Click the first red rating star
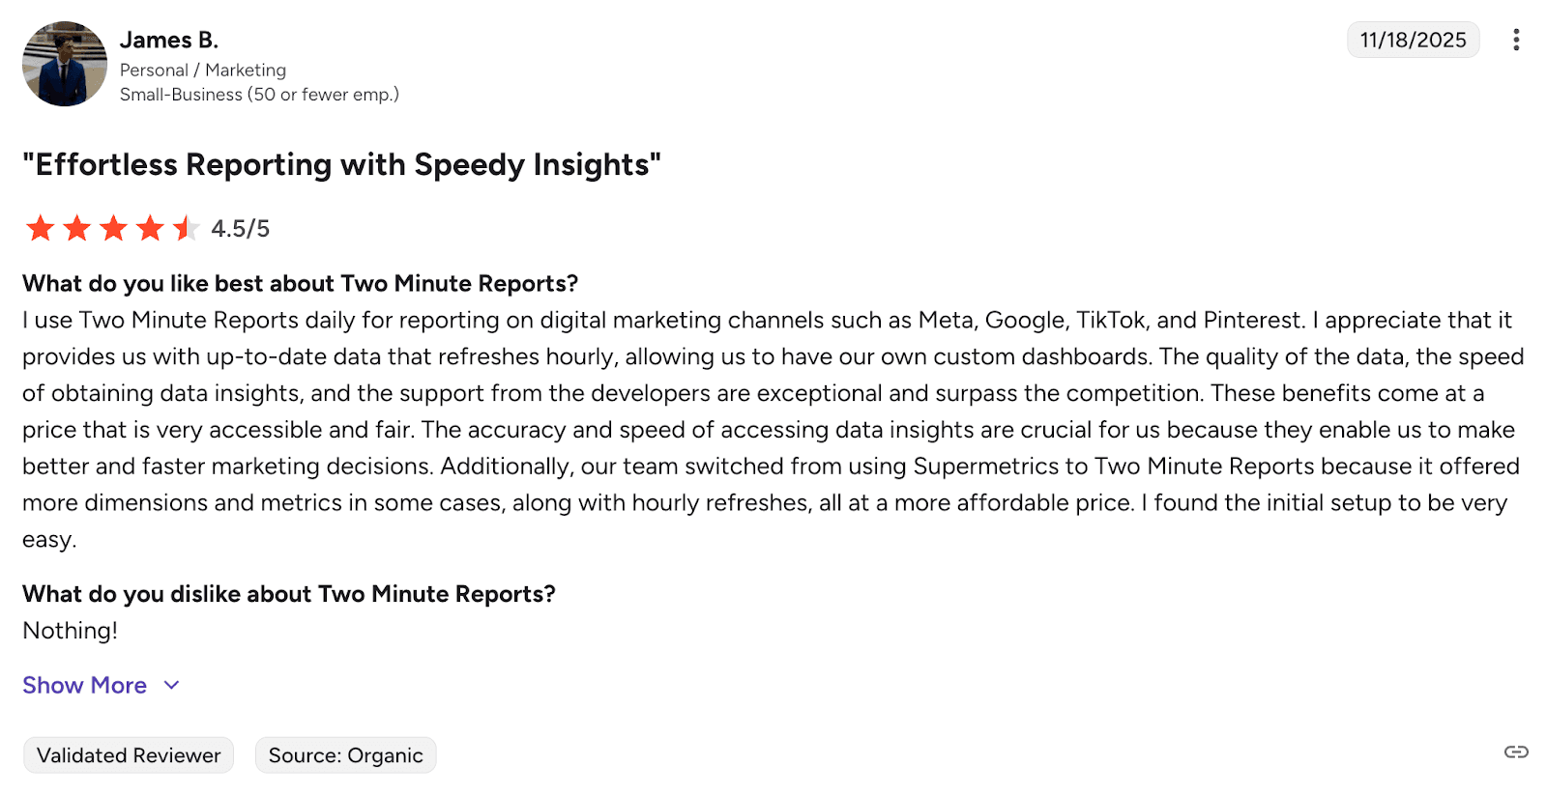 click(41, 229)
